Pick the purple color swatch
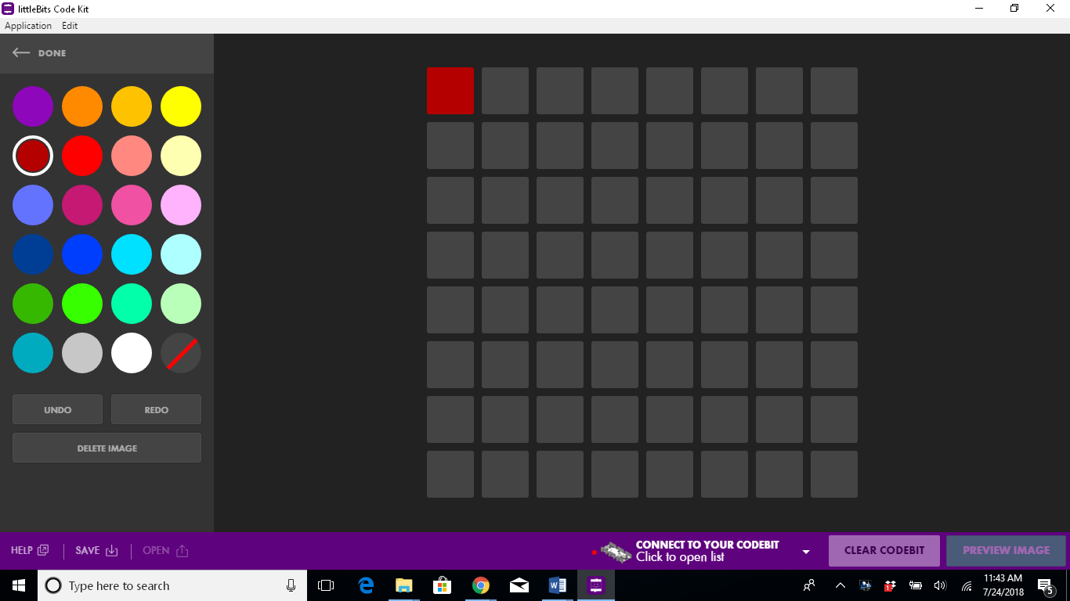 (x=33, y=106)
